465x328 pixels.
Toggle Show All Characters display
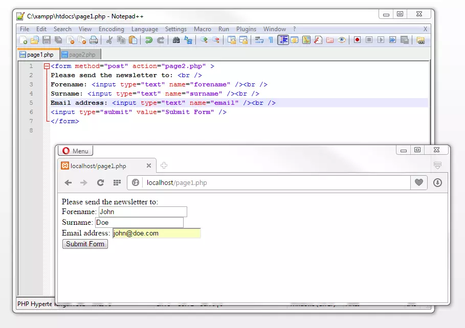coord(271,41)
